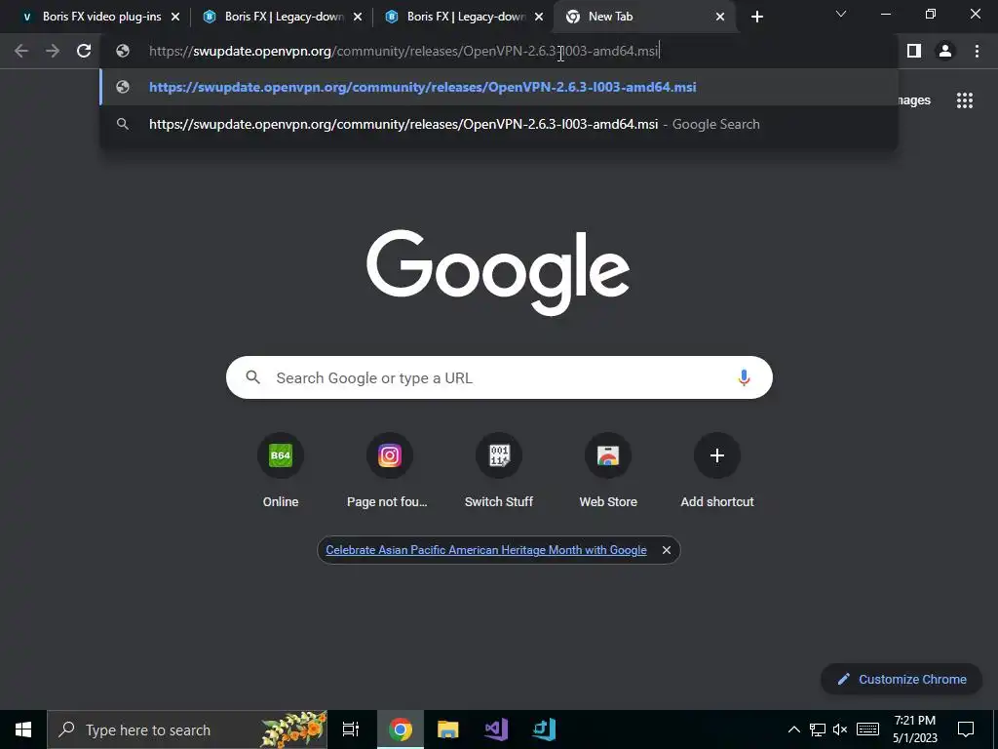
Task: Close the New Tab tab
Action: 720,17
